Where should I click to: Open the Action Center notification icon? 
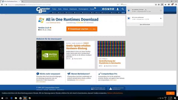click(175, 98)
